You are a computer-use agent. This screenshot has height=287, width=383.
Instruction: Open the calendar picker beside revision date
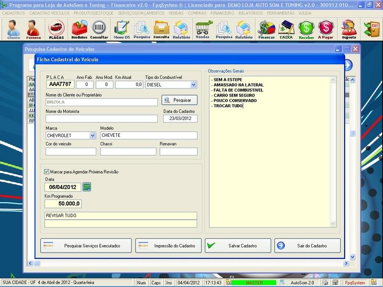pos(87,187)
